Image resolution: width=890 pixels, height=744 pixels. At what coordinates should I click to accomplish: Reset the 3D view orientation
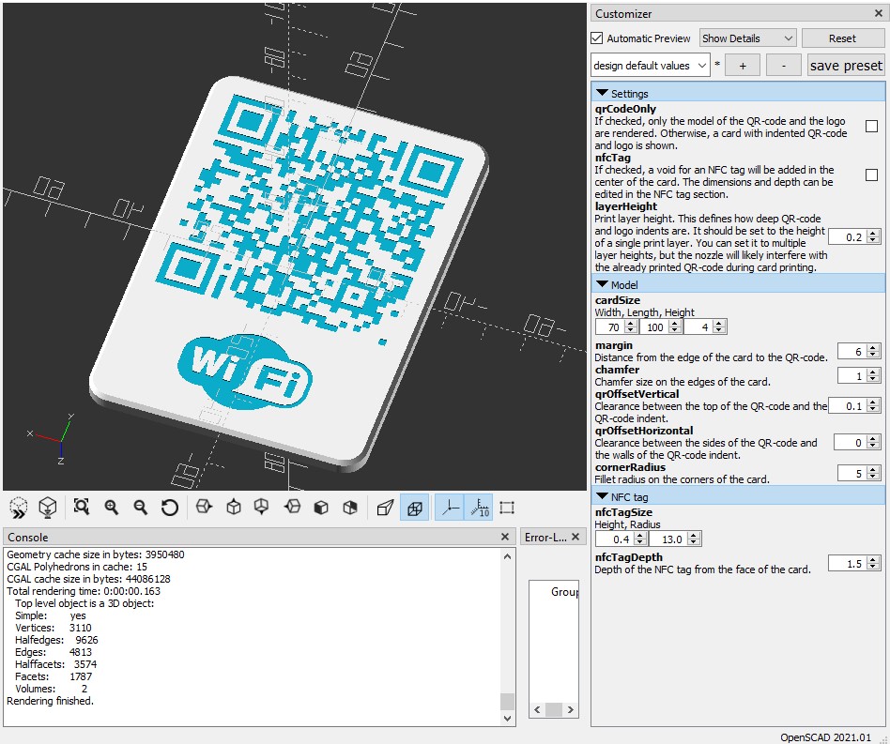(169, 507)
